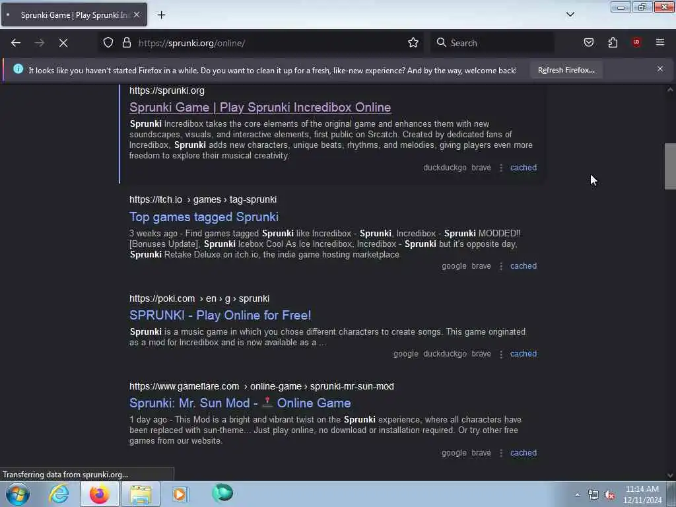Dismiss the Firefox notification bar

(660, 69)
